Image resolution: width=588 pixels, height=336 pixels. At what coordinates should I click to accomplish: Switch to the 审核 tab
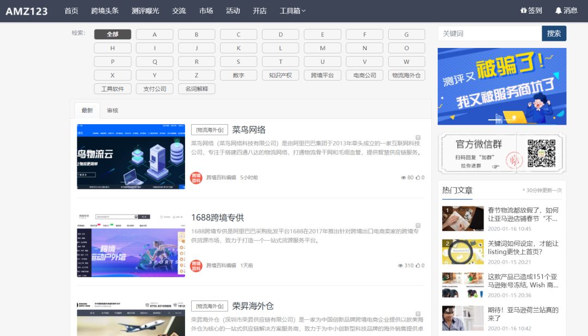pyautogui.click(x=113, y=110)
